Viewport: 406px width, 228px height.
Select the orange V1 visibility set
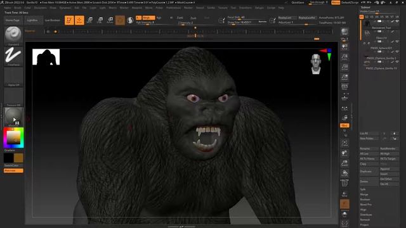click(x=362, y=17)
